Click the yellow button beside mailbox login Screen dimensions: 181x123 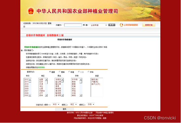[x=149, y=25]
